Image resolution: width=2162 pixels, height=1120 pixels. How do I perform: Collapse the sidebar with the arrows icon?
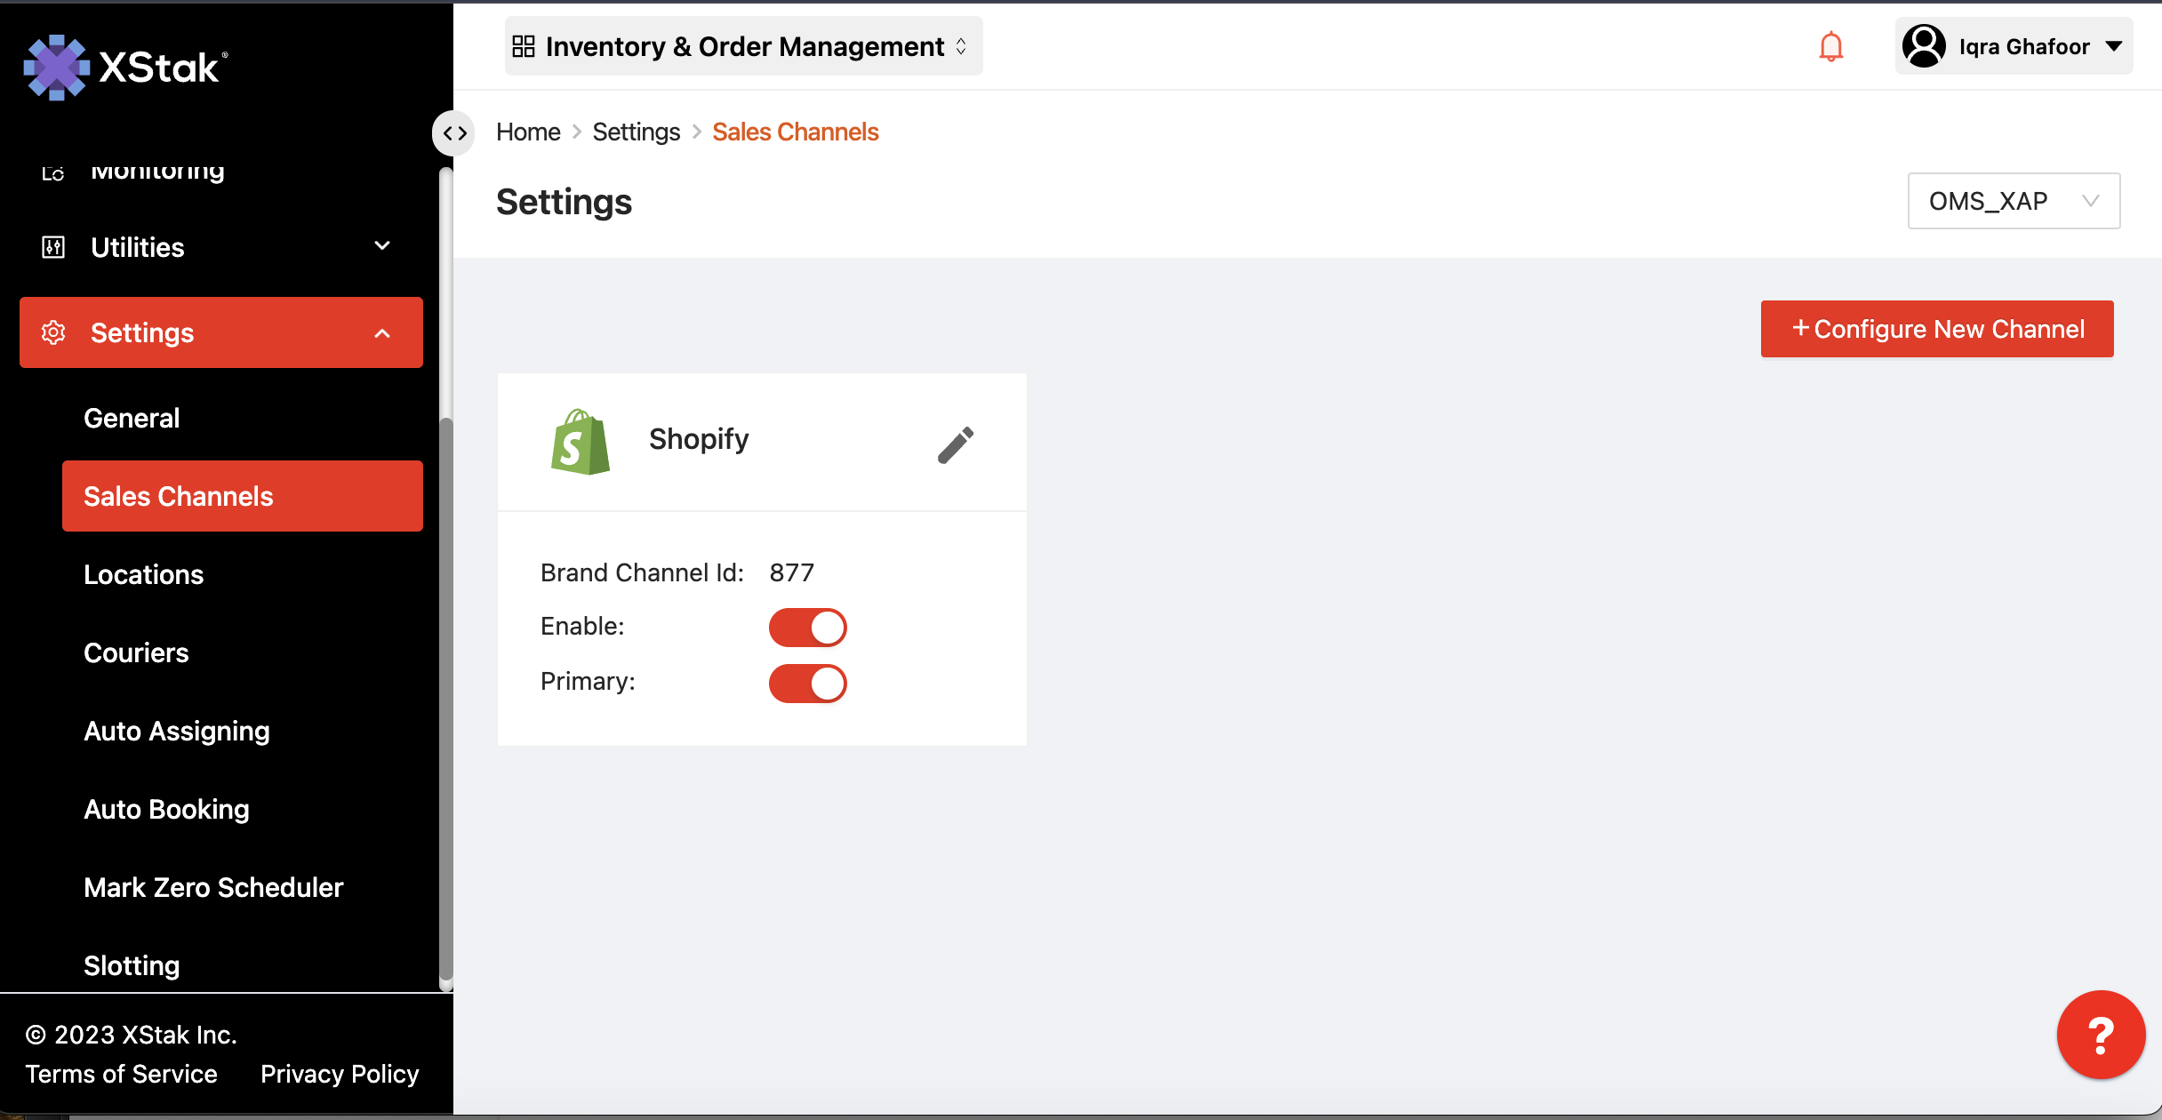click(454, 133)
